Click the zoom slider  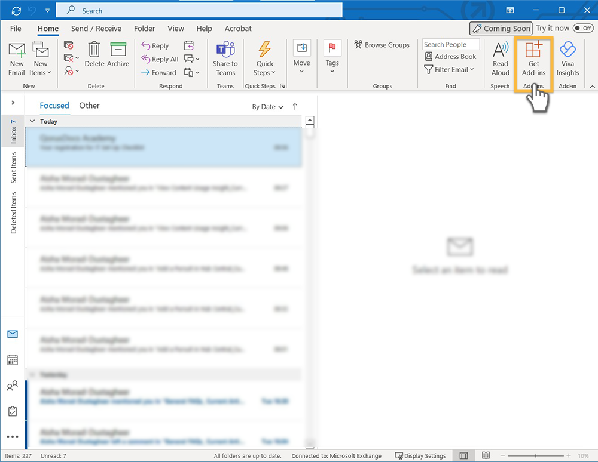pos(535,455)
